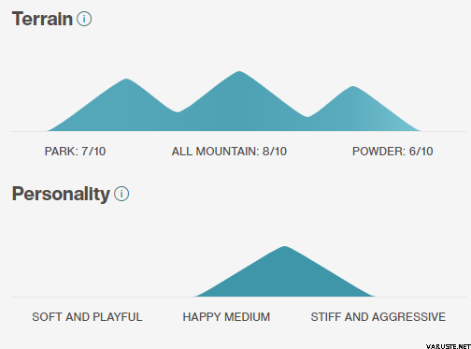Click the Personality info icon
The width and height of the screenshot is (471, 349).
click(x=121, y=194)
